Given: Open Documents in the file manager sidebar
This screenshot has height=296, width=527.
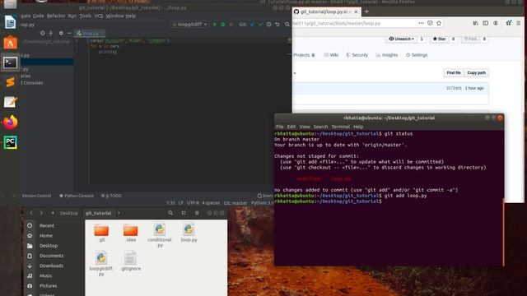Looking at the screenshot, I should point(51,256).
